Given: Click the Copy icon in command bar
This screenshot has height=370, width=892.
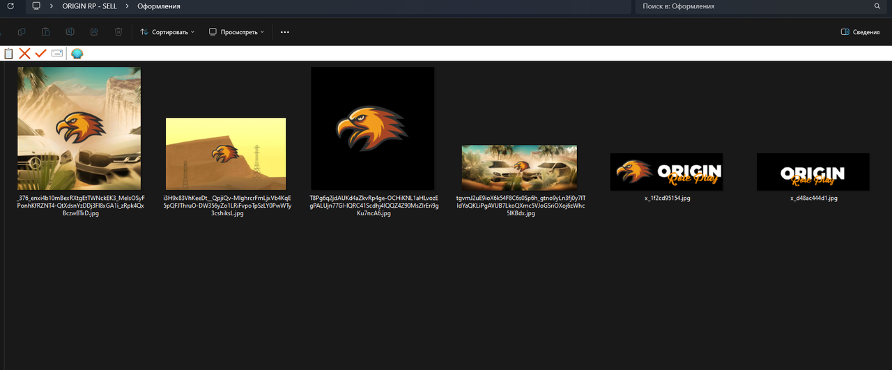Looking at the screenshot, I should 22,32.
